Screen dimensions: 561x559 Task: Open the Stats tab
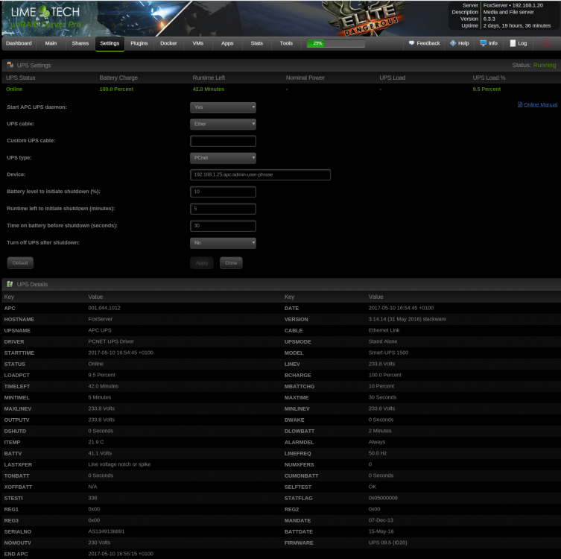(256, 43)
